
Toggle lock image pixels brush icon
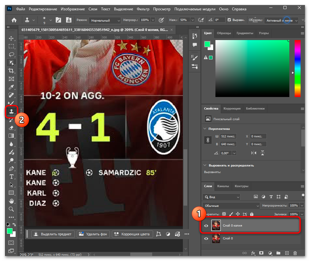click(231, 214)
